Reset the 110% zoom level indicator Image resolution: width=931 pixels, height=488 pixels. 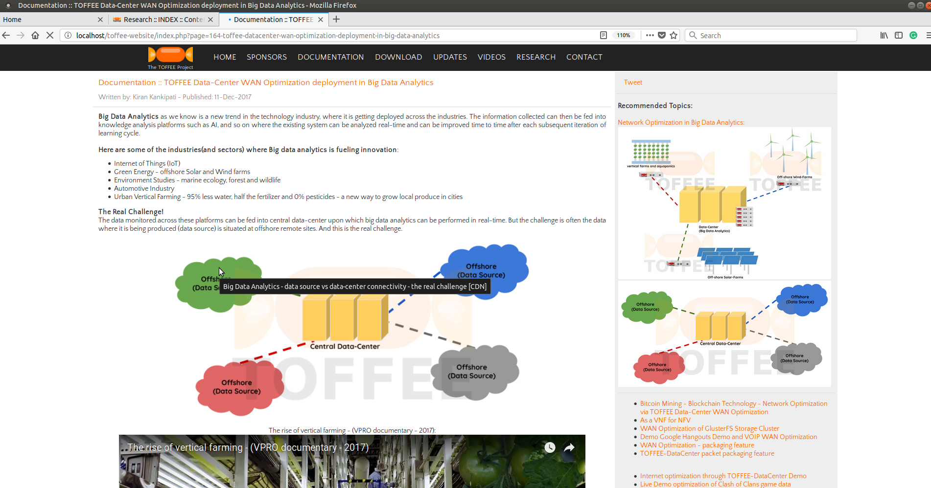pyautogui.click(x=624, y=35)
